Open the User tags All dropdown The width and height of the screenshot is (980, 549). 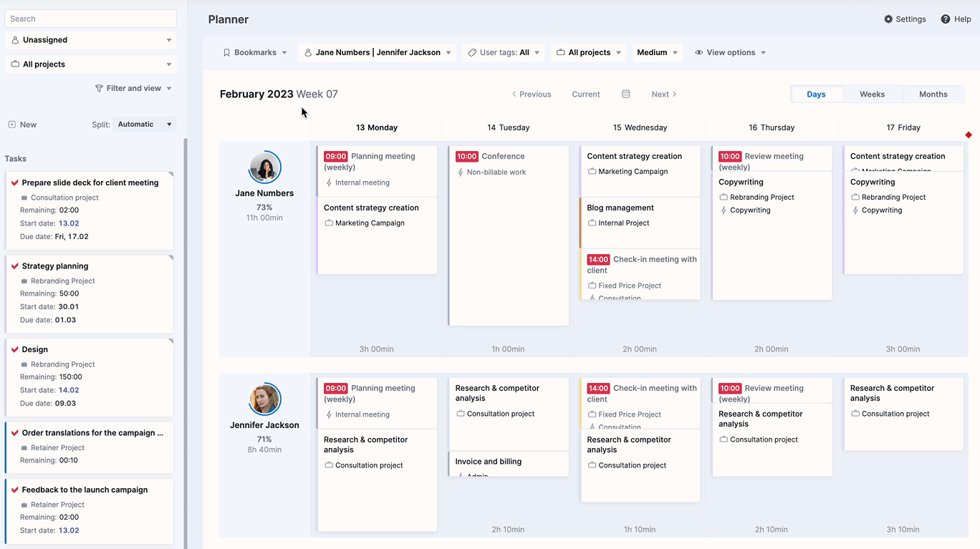tap(504, 52)
